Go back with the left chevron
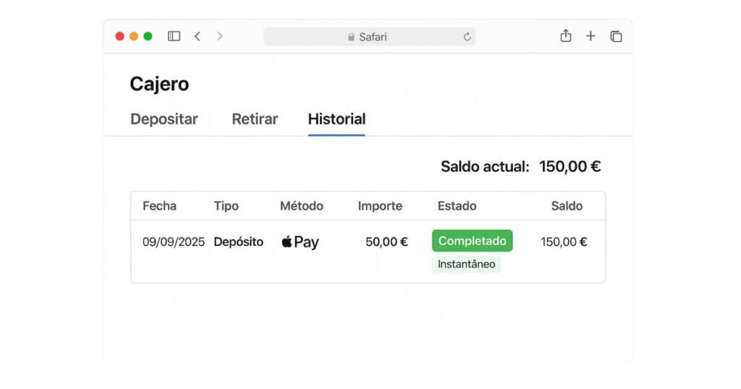Viewport: 741px width, 389px height. [x=198, y=36]
